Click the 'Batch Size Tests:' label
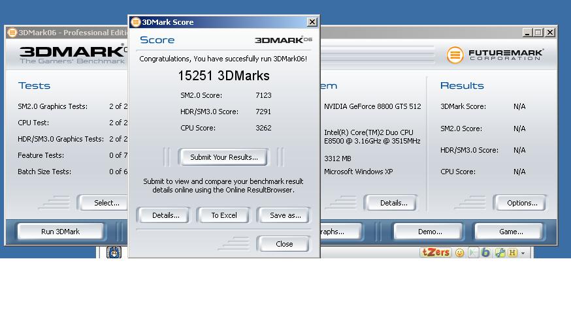 click(44, 172)
